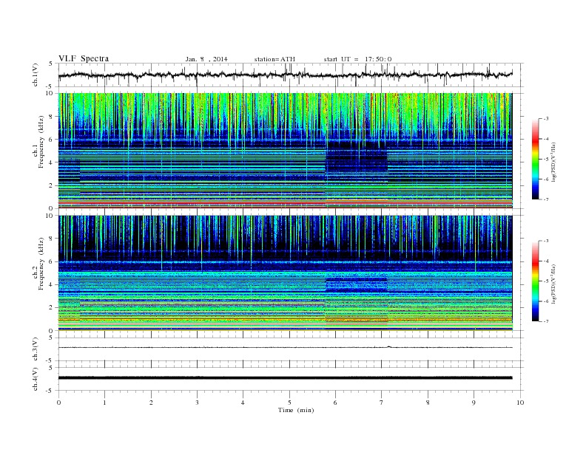Click the "6" tick on the time axis
The image size is (586, 452).
pos(335,403)
